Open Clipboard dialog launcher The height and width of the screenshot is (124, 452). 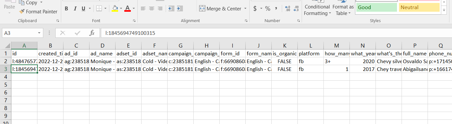tap(58, 21)
